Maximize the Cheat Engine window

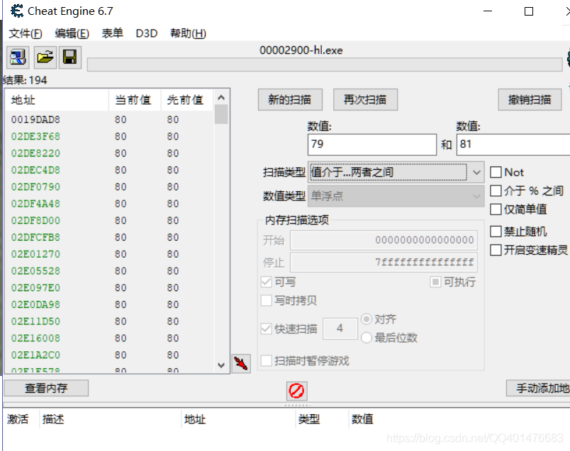pos(529,11)
